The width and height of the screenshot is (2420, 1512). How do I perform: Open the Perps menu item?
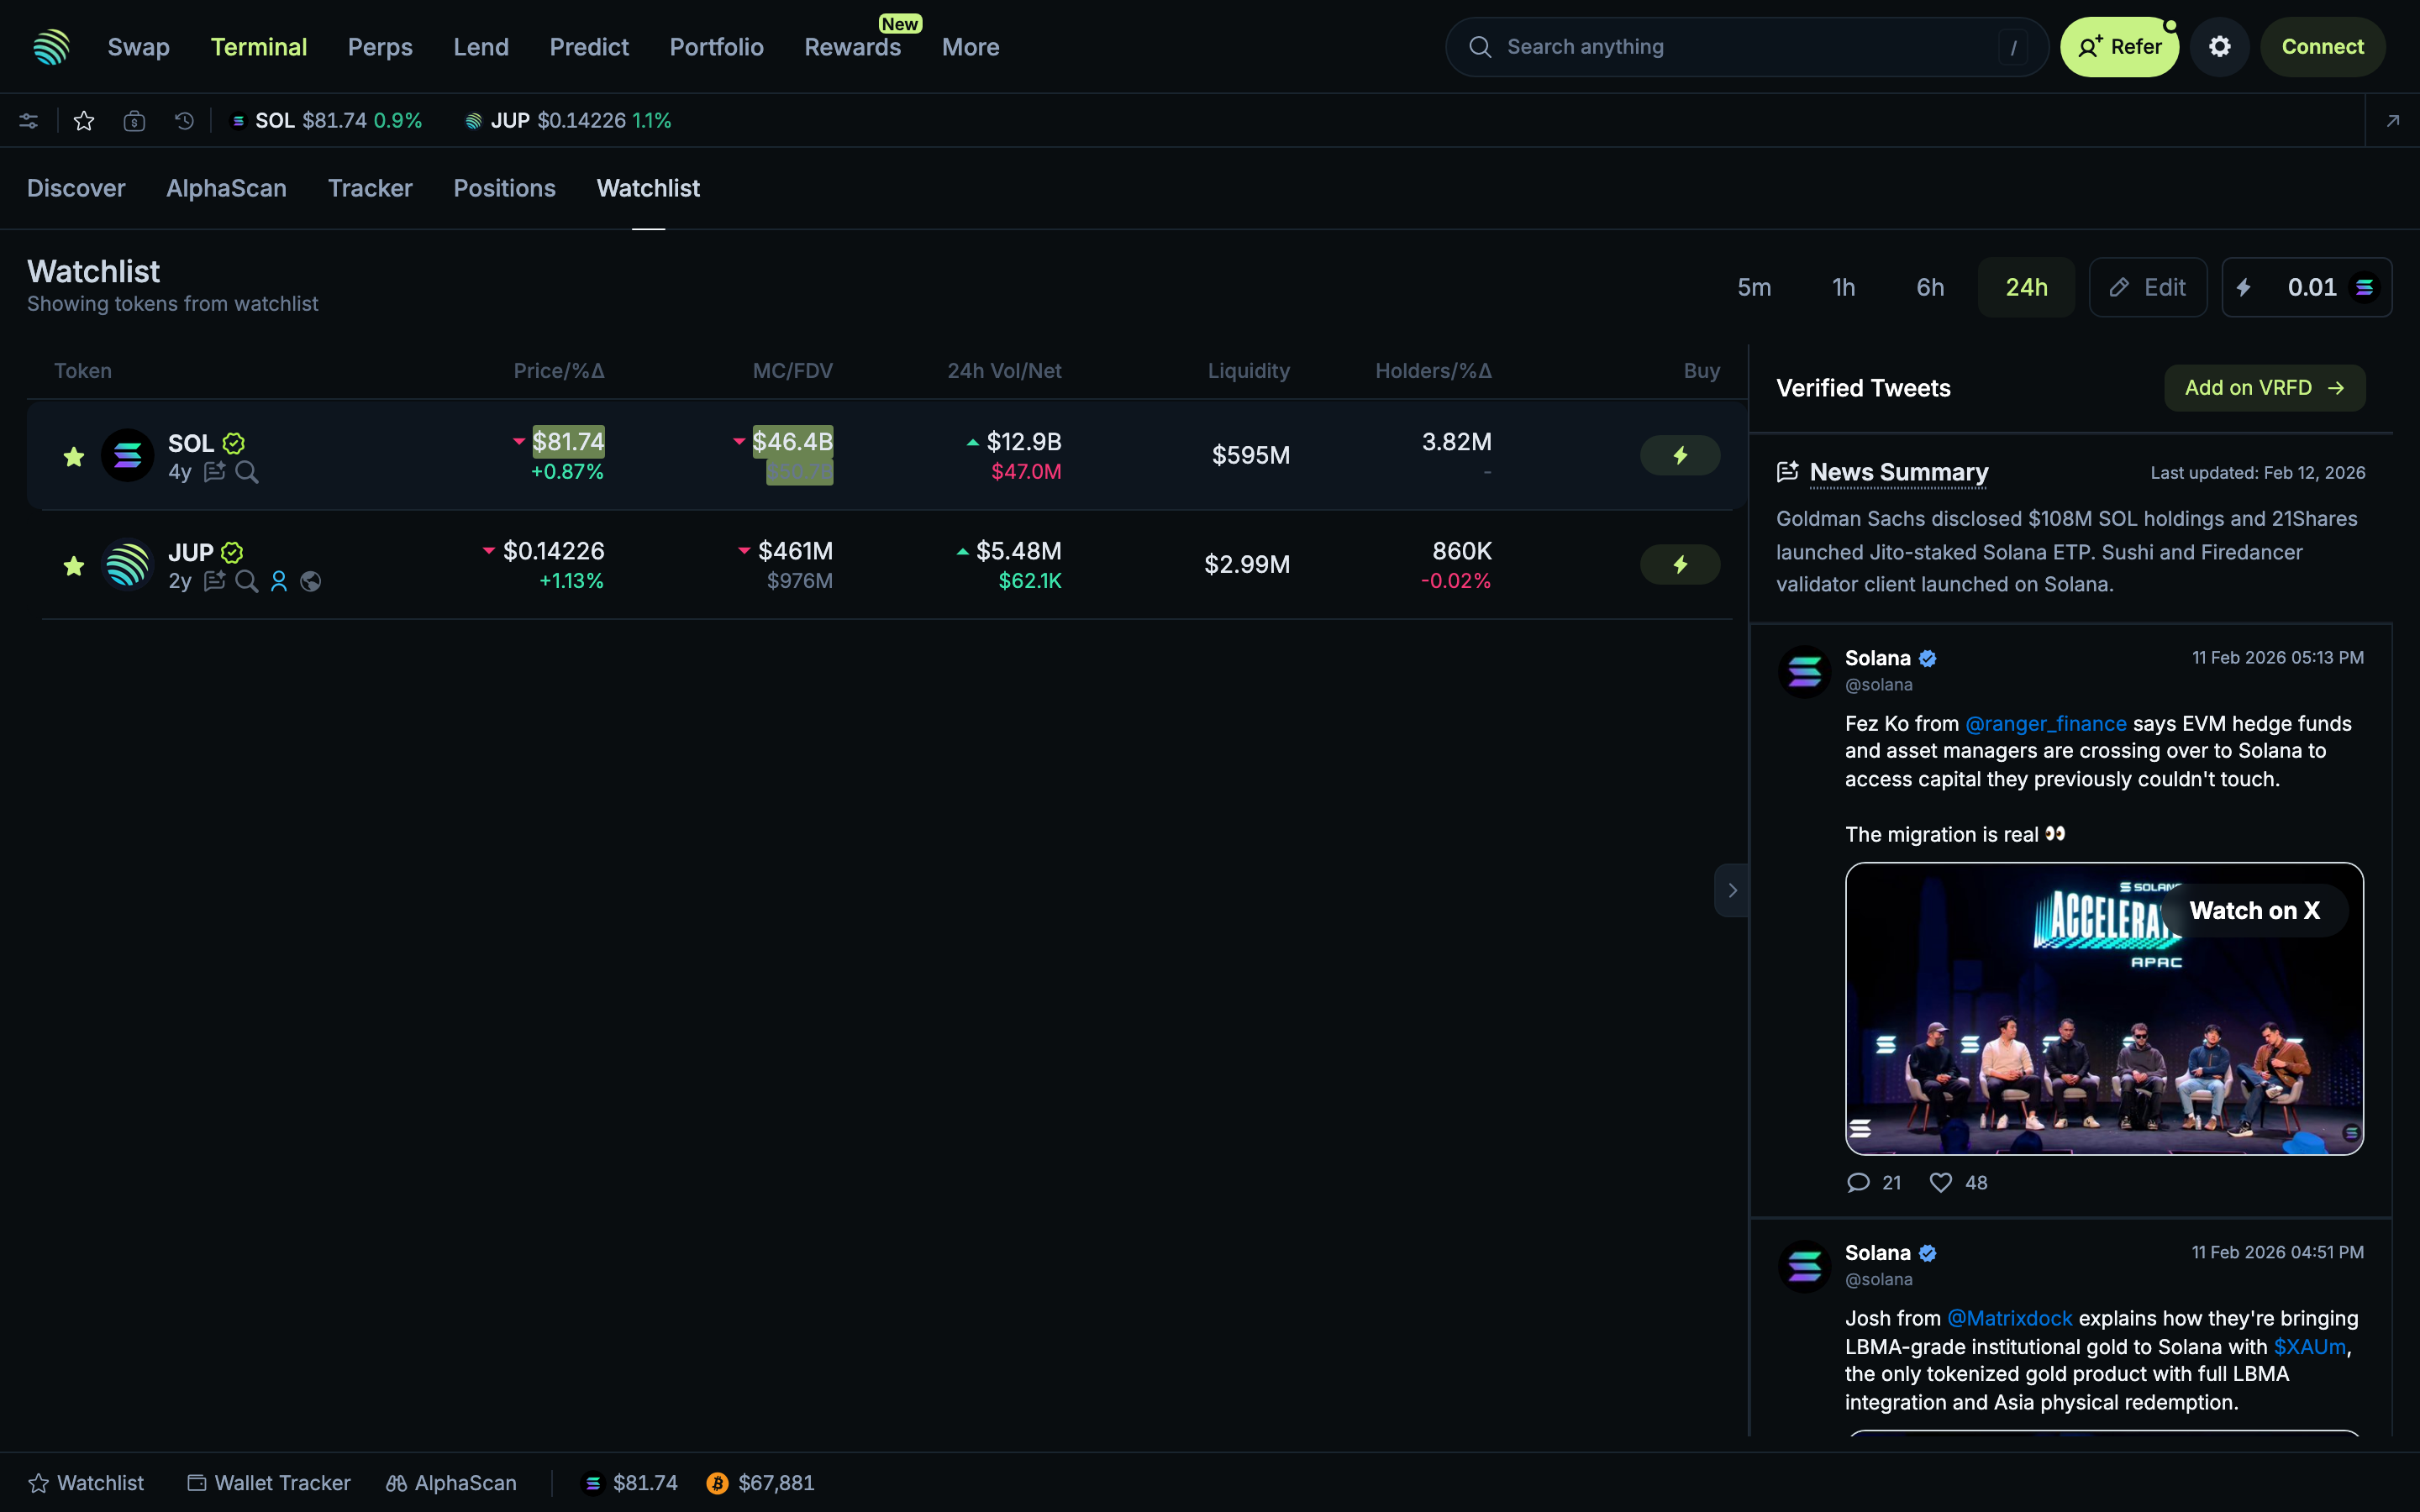click(x=380, y=46)
